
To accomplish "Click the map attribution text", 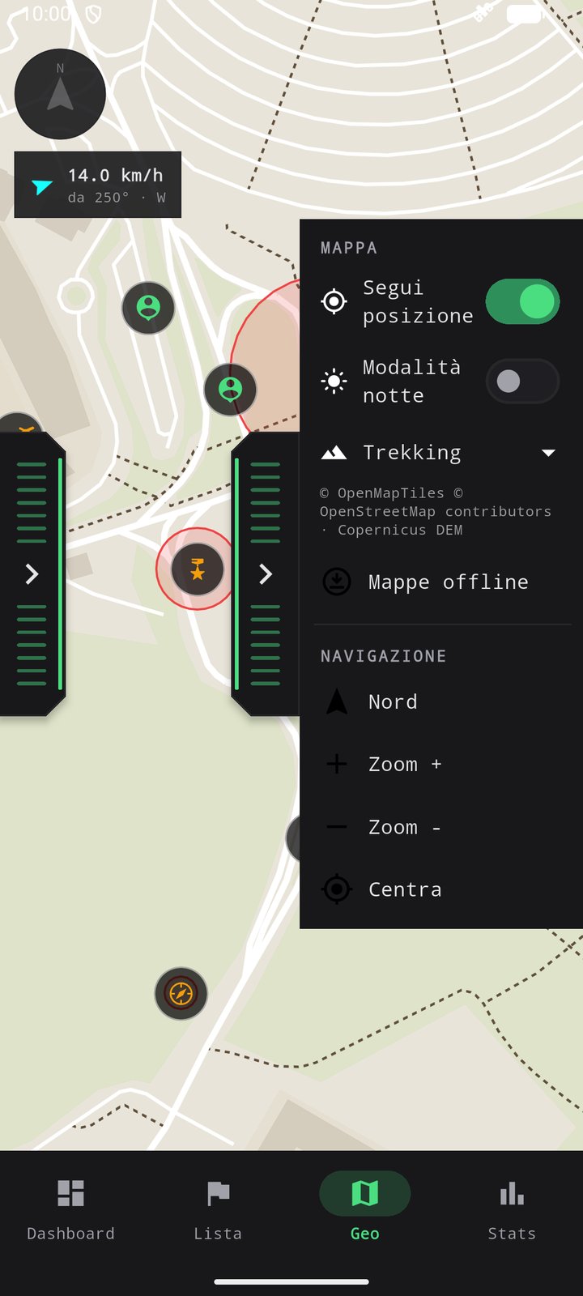I will click(x=436, y=511).
